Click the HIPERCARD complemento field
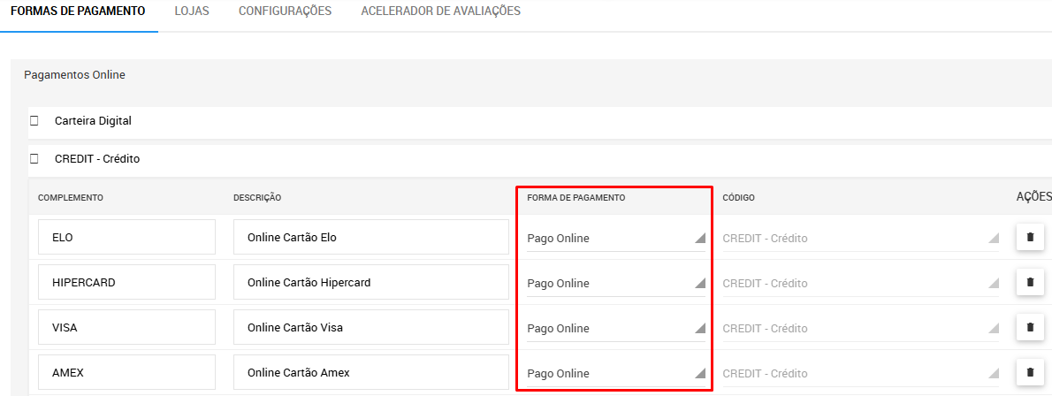The width and height of the screenshot is (1052, 396). (126, 282)
